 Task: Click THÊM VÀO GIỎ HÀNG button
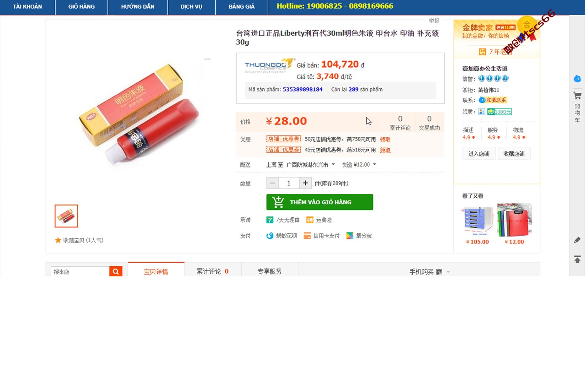(x=319, y=202)
